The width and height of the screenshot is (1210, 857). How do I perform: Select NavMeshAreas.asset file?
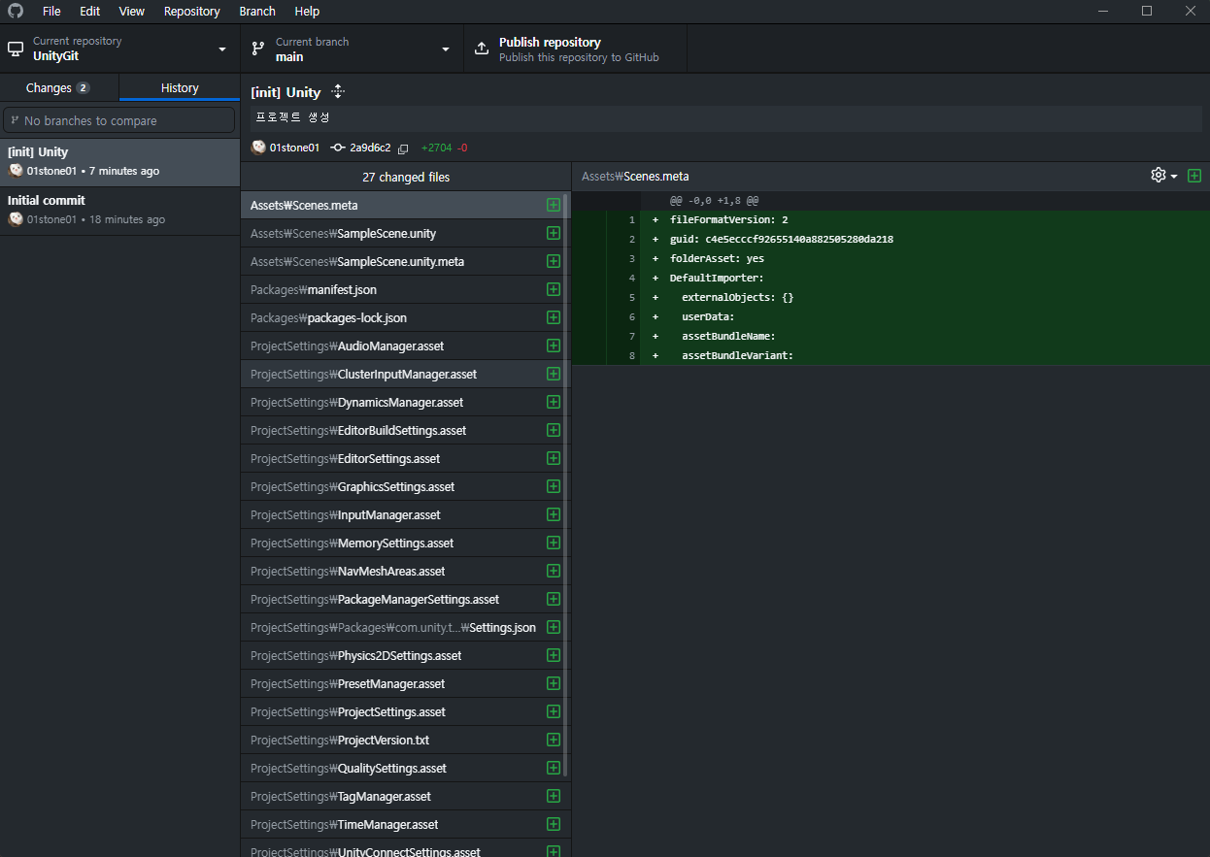click(x=405, y=571)
